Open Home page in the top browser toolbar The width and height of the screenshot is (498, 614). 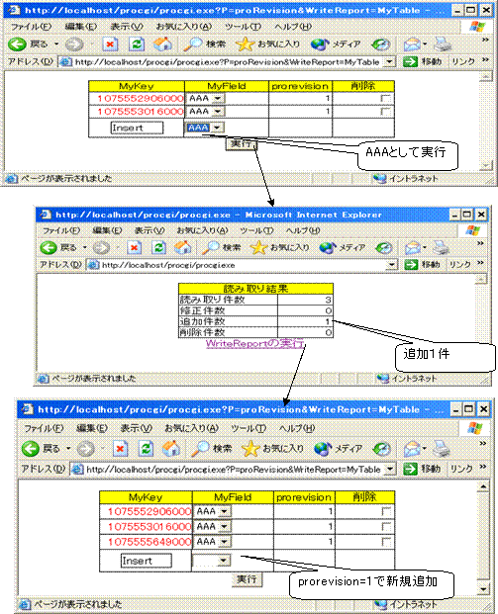162,44
